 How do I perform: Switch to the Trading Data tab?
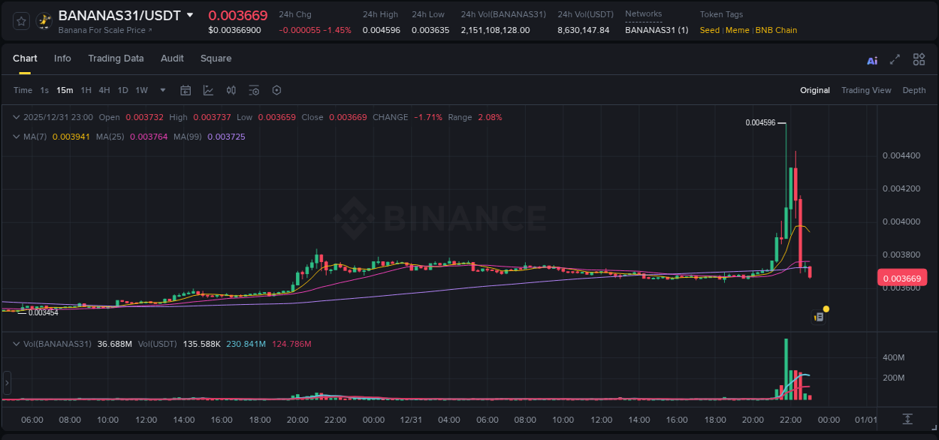point(116,59)
